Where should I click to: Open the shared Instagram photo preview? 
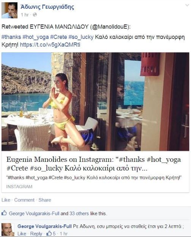[95, 102]
